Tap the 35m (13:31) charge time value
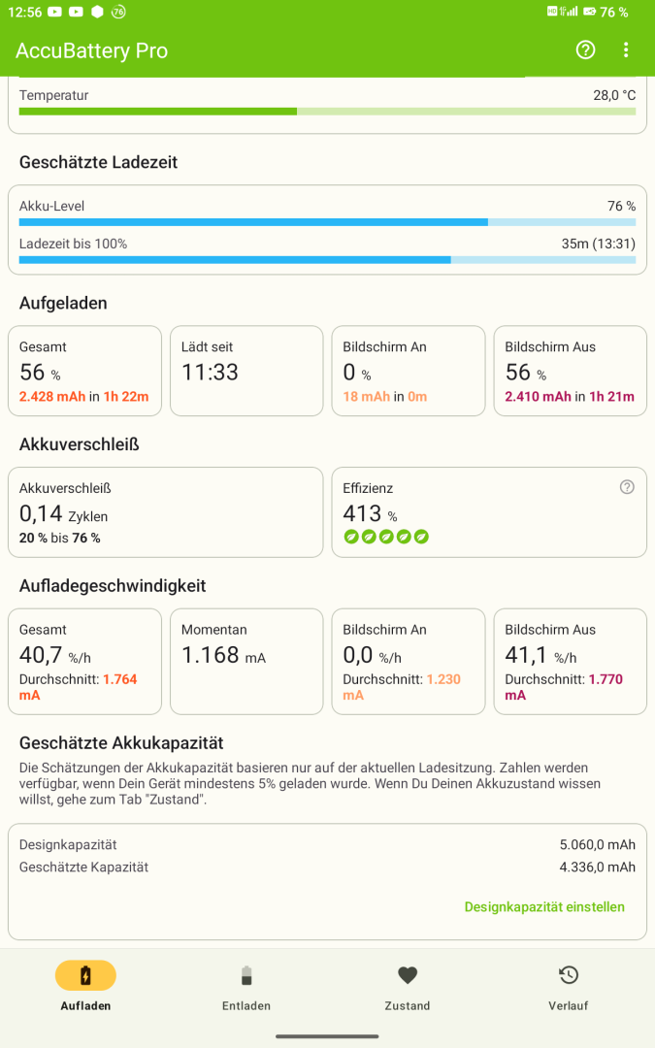 coord(598,244)
